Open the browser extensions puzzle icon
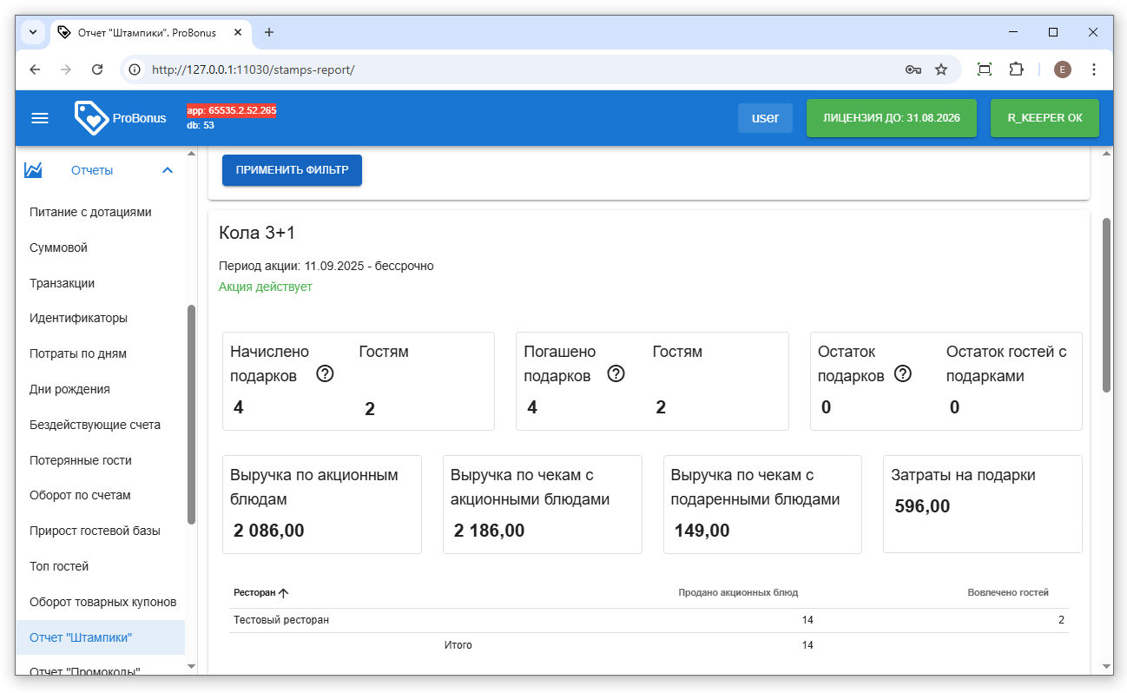The height and width of the screenshot is (693, 1127). pos(1016,69)
